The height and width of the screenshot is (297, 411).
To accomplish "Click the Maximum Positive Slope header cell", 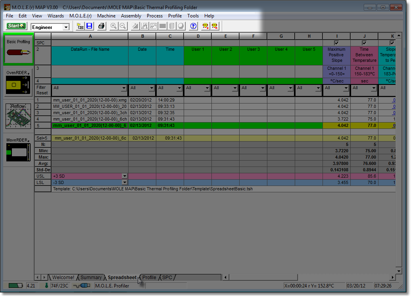I will [x=336, y=55].
